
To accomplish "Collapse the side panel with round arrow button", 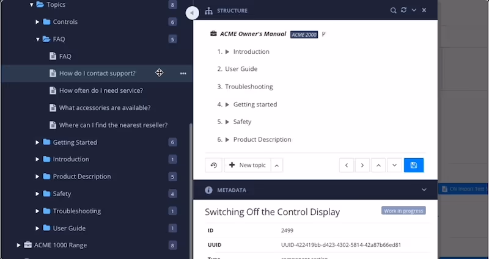I will click(x=192, y=13).
